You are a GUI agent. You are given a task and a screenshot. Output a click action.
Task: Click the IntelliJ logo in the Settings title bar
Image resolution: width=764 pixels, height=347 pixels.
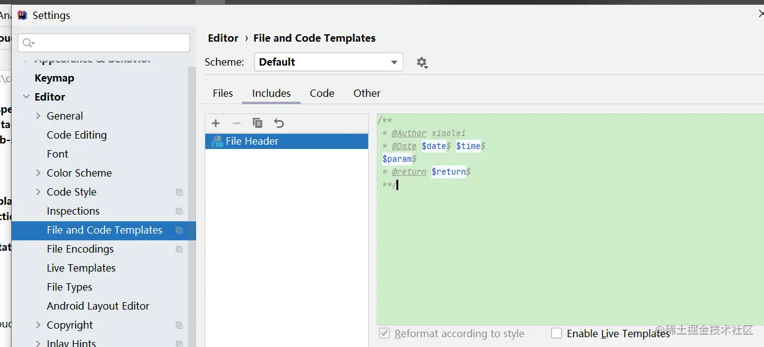click(x=23, y=15)
